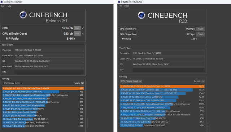Click the R23 title bar app icon
The width and height of the screenshot is (231, 132).
click(119, 2)
